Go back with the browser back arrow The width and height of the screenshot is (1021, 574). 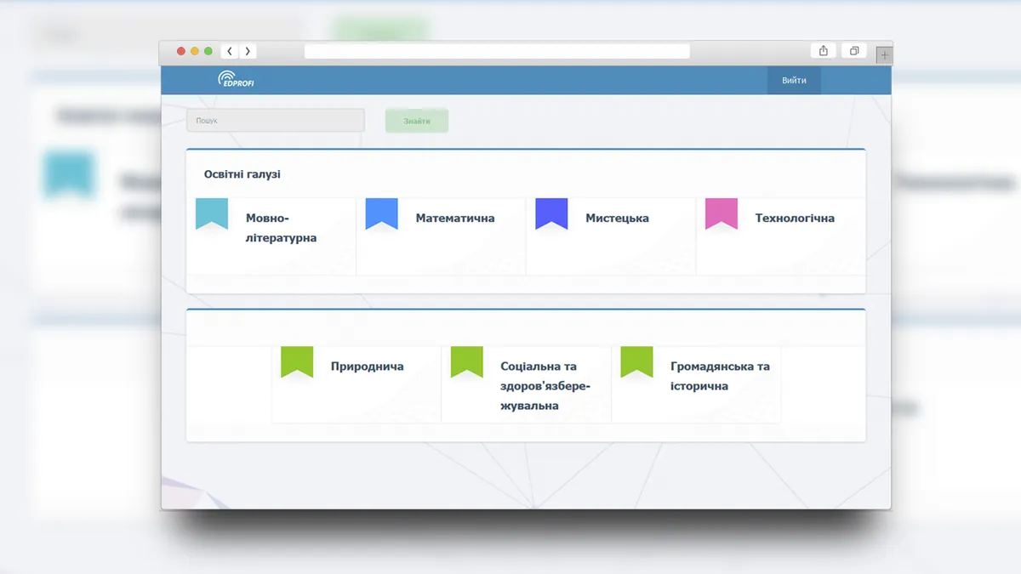pyautogui.click(x=230, y=52)
